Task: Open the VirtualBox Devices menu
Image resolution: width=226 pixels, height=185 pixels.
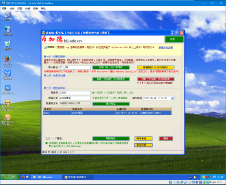Action: pos(35,9)
